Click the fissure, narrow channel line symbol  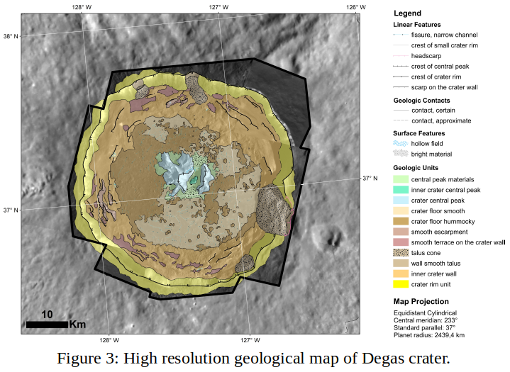point(401,35)
